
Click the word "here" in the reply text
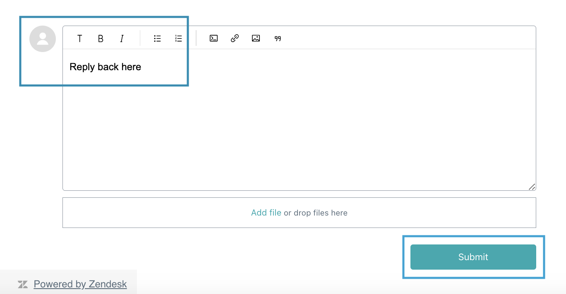click(131, 67)
